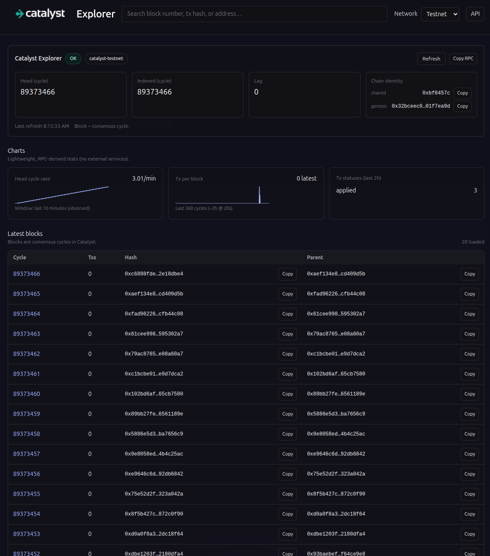
Task: Click the Hash column header
Action: [131, 258]
